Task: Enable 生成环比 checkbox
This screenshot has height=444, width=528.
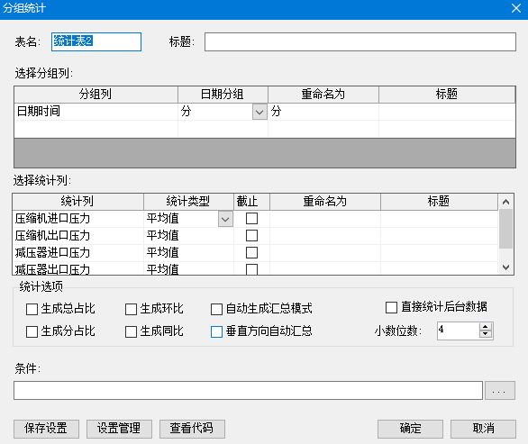Action: pos(131,309)
